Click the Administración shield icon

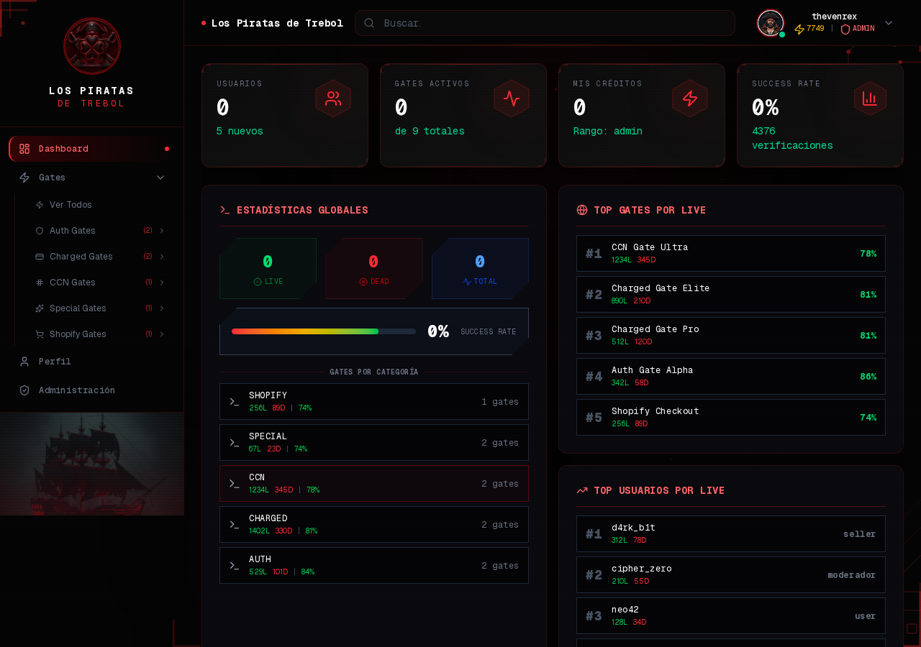tap(24, 390)
